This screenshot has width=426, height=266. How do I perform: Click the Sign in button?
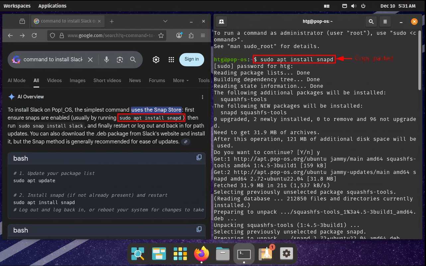pyautogui.click(x=192, y=60)
